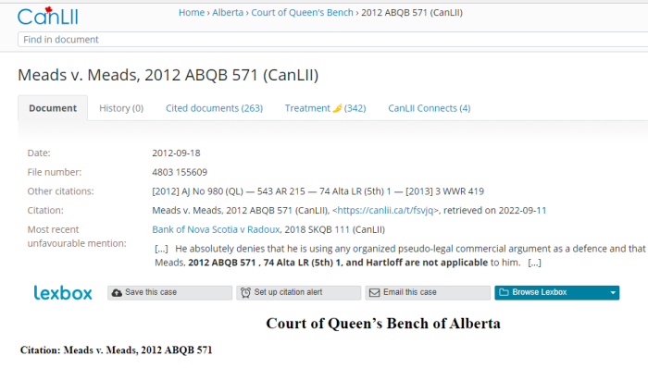Open the Cited documents (263) tab
This screenshot has width=648, height=368.
point(214,108)
